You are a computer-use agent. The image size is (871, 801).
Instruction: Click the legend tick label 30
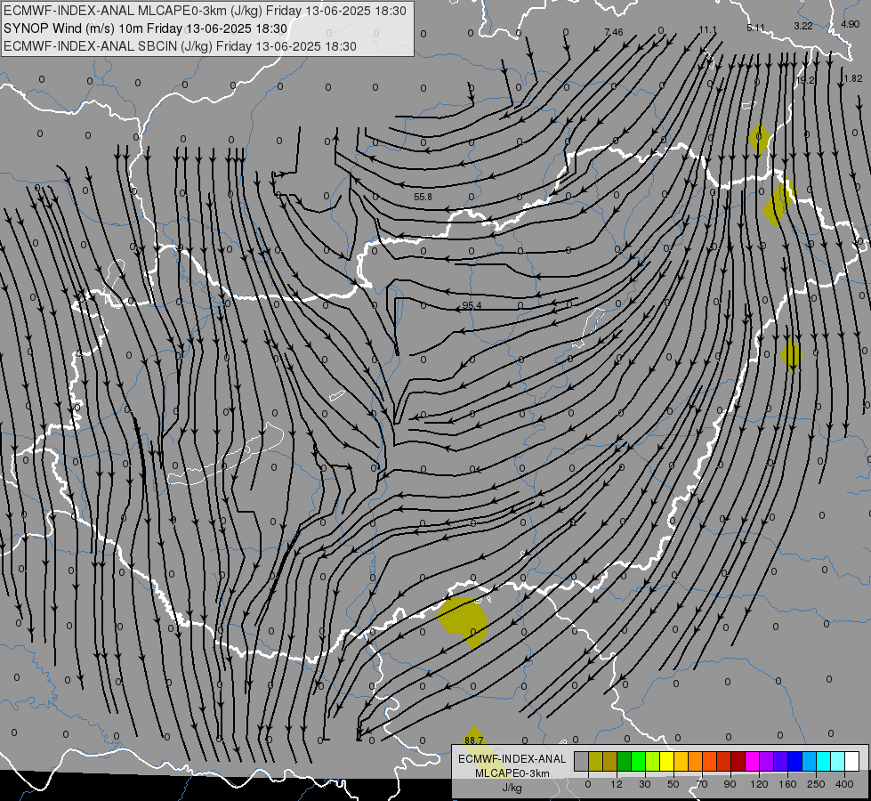point(645,784)
